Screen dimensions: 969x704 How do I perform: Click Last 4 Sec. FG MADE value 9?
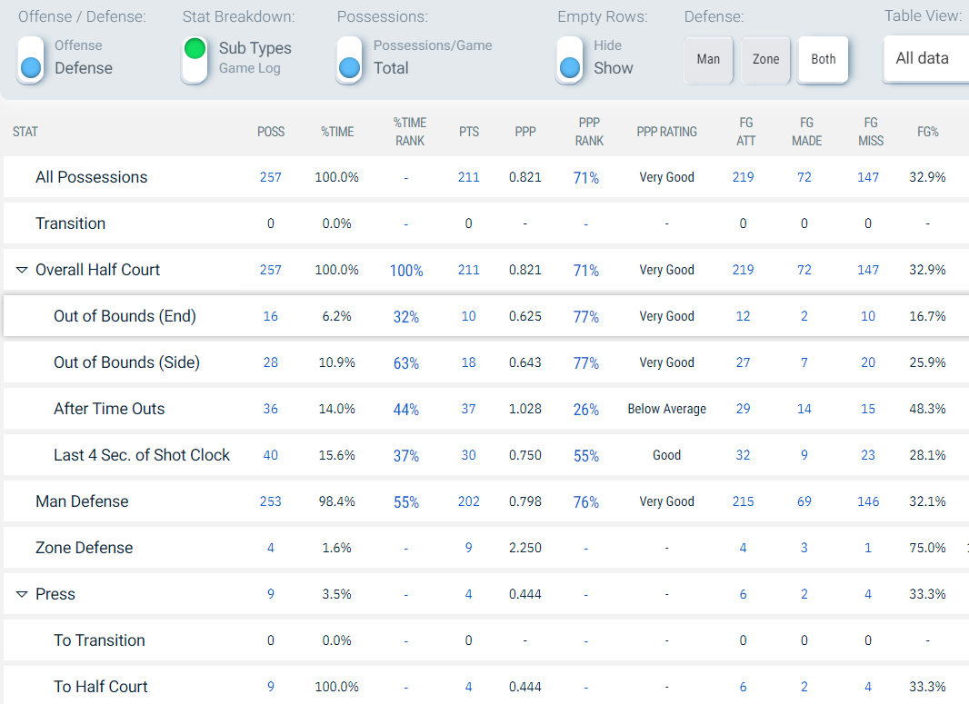(804, 455)
